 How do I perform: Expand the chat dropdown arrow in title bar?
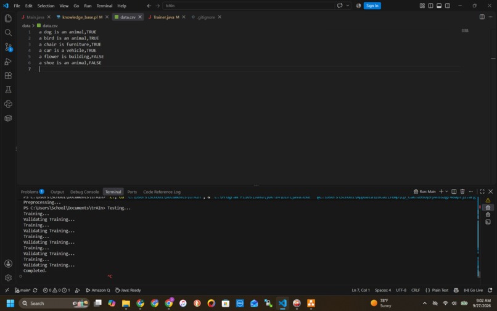pyautogui.click(x=348, y=6)
